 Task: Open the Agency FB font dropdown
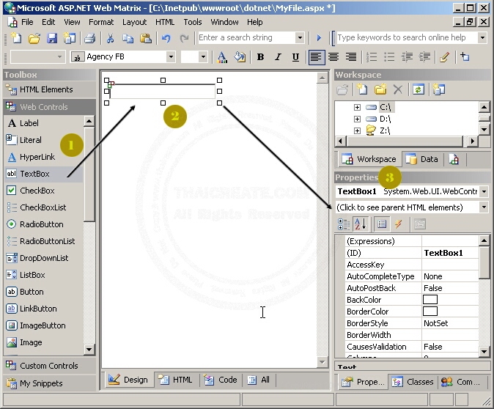[x=171, y=57]
